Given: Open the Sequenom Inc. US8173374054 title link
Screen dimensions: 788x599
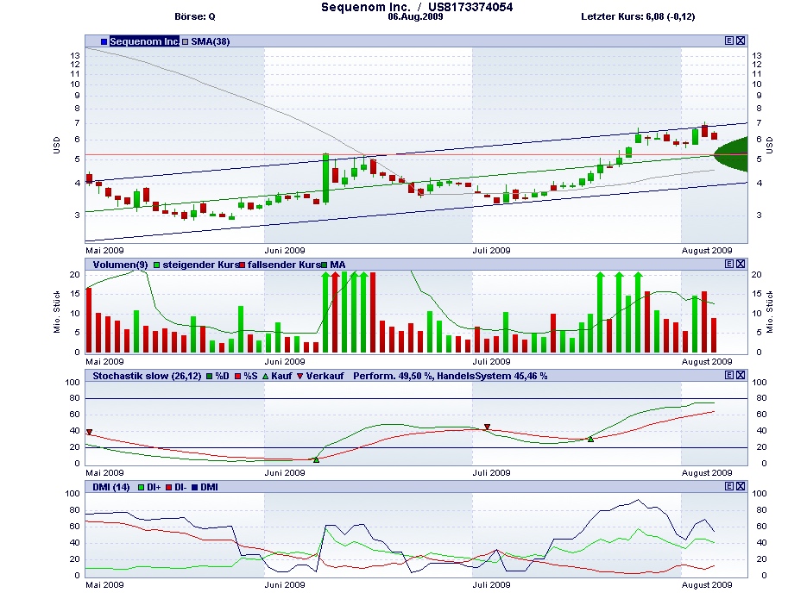Looking at the screenshot, I should [x=417, y=7].
